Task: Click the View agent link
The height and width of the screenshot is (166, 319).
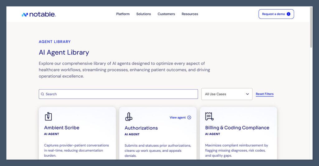Action: 178,118
